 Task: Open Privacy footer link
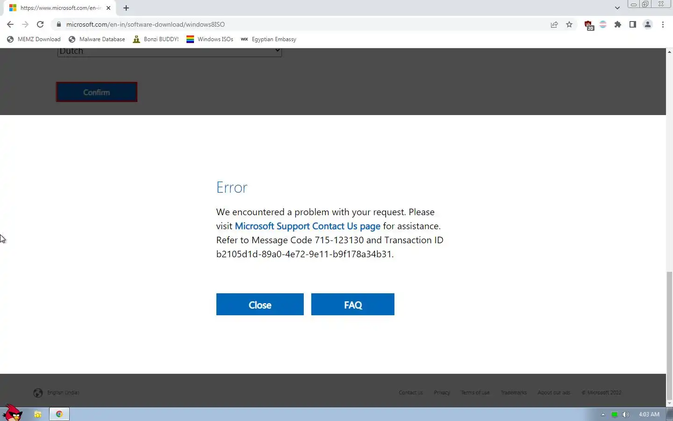(x=442, y=393)
